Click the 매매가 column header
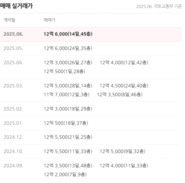This screenshot has height=183, width=185. 49,20
